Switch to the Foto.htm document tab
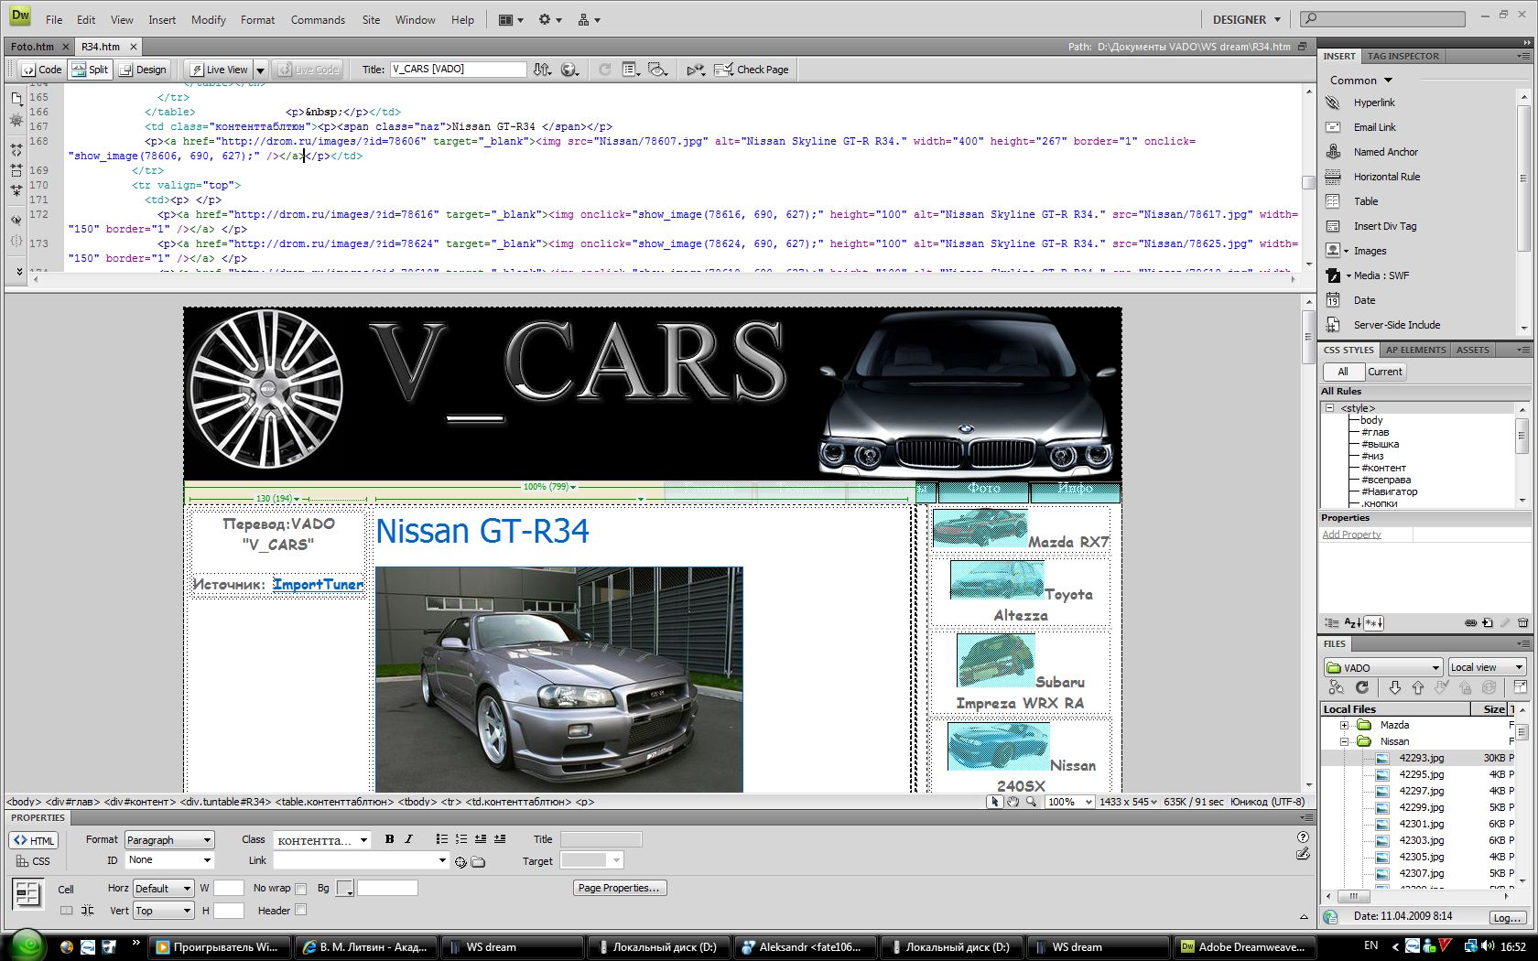This screenshot has height=961, width=1538. click(x=32, y=47)
